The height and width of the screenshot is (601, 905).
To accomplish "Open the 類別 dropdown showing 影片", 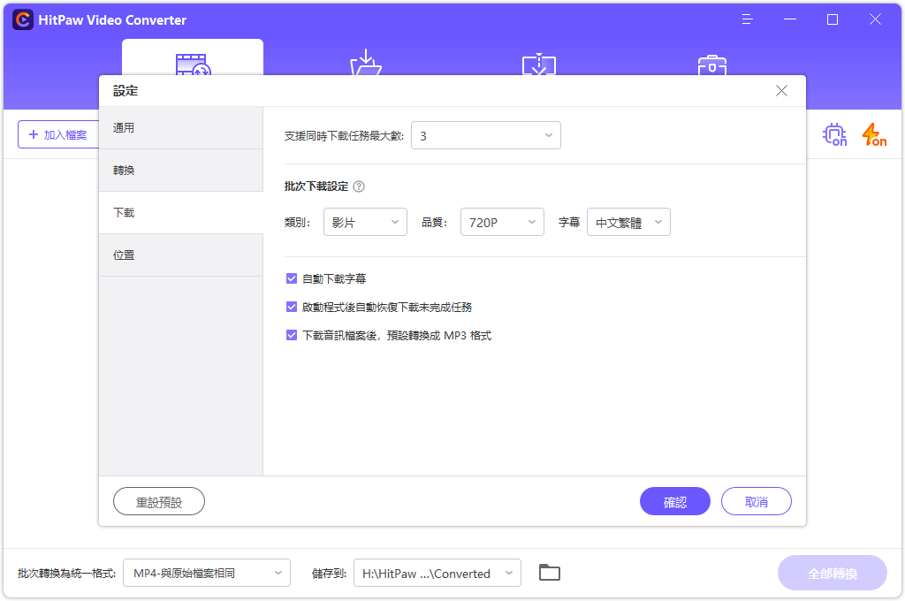I will (x=365, y=222).
